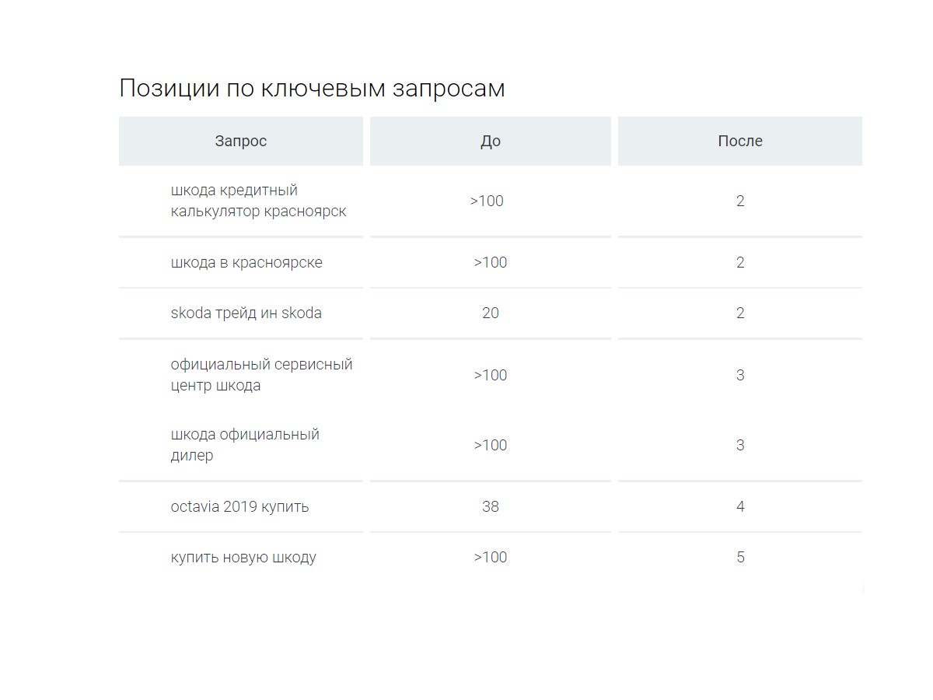Select the 'купить новую шкоду' query cell
Viewport: 933px width, 700px height.
pyautogui.click(x=243, y=557)
